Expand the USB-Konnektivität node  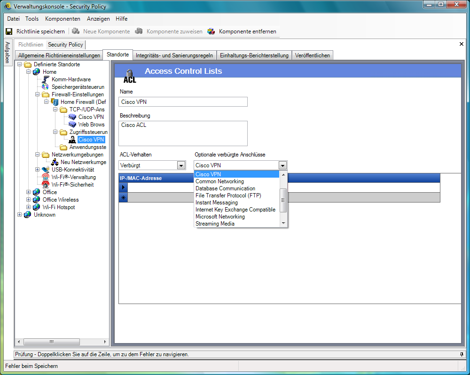coord(38,170)
